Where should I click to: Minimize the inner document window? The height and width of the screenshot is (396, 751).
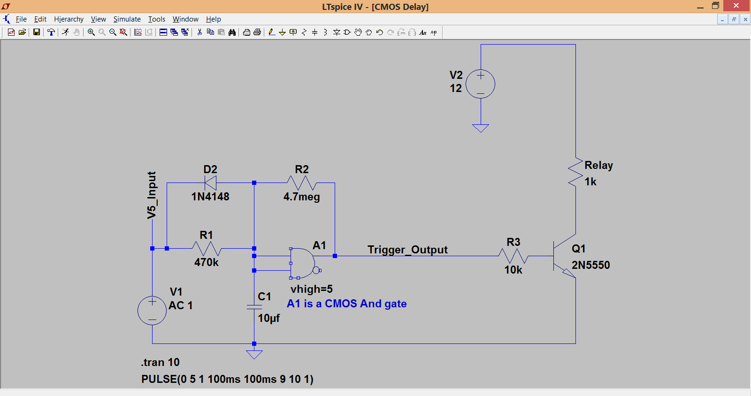pos(722,19)
